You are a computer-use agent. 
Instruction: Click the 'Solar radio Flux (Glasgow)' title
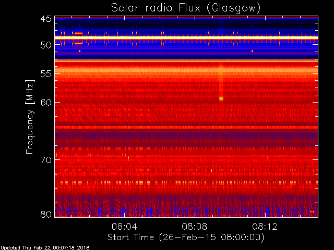point(186,8)
